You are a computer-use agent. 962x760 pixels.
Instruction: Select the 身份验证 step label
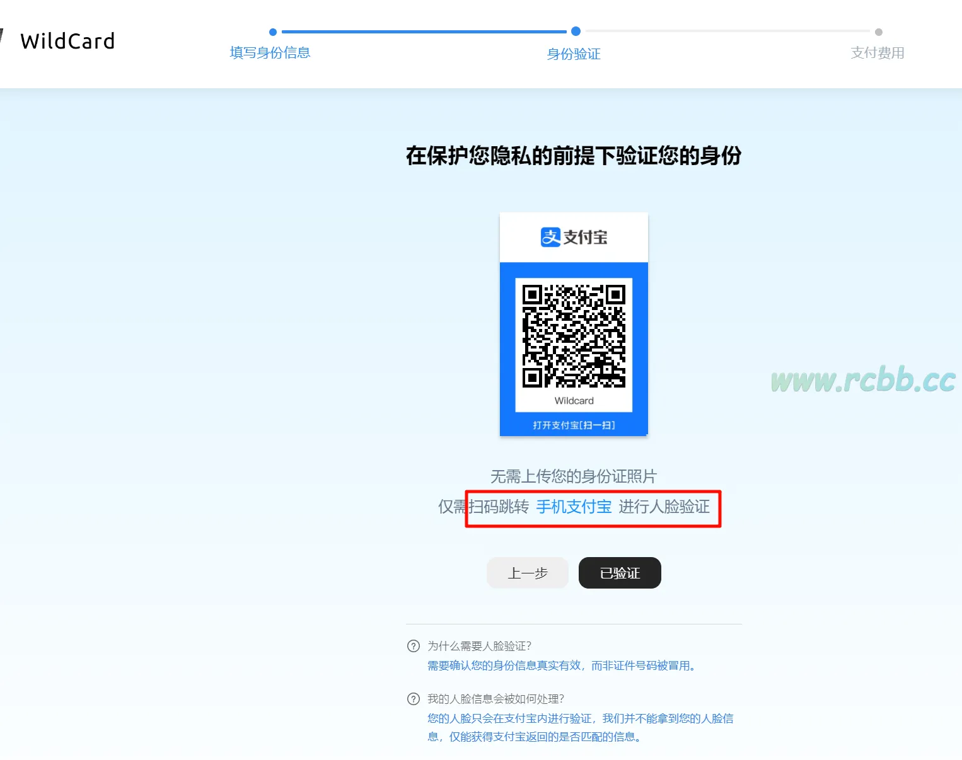click(574, 54)
